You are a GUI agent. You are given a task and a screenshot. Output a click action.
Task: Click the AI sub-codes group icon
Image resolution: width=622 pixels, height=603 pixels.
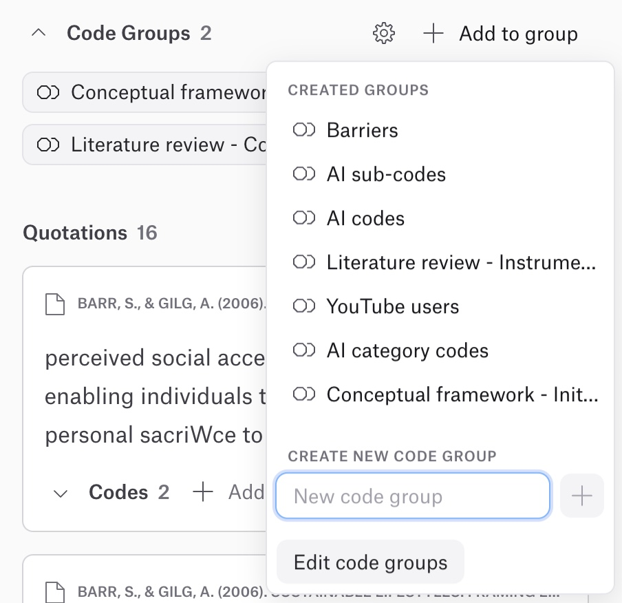(303, 174)
